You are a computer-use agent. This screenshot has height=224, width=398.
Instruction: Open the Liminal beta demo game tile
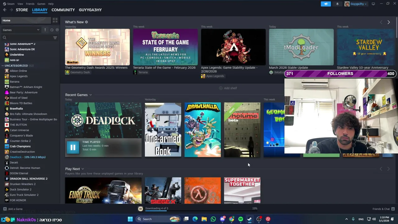(242, 130)
